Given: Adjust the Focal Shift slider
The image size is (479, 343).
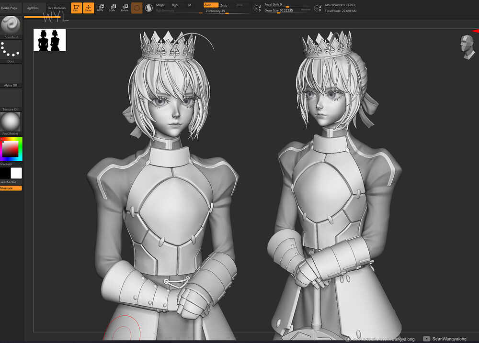Looking at the screenshot, I should (x=287, y=5).
